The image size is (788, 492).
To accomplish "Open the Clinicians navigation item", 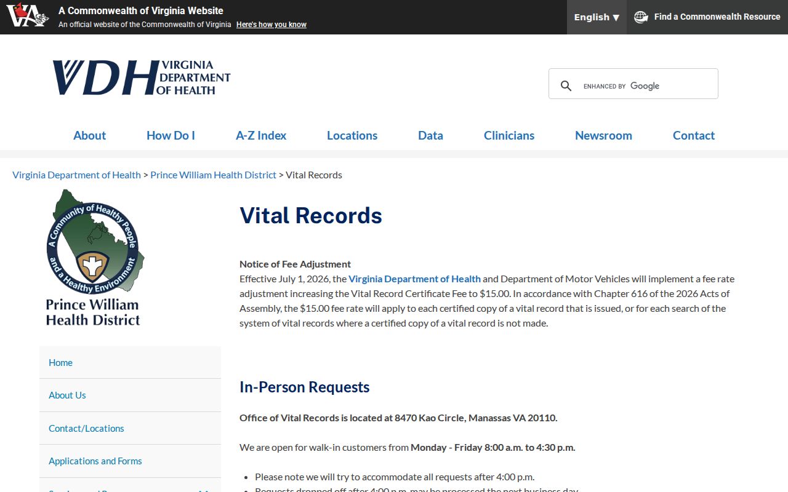I will [x=509, y=135].
